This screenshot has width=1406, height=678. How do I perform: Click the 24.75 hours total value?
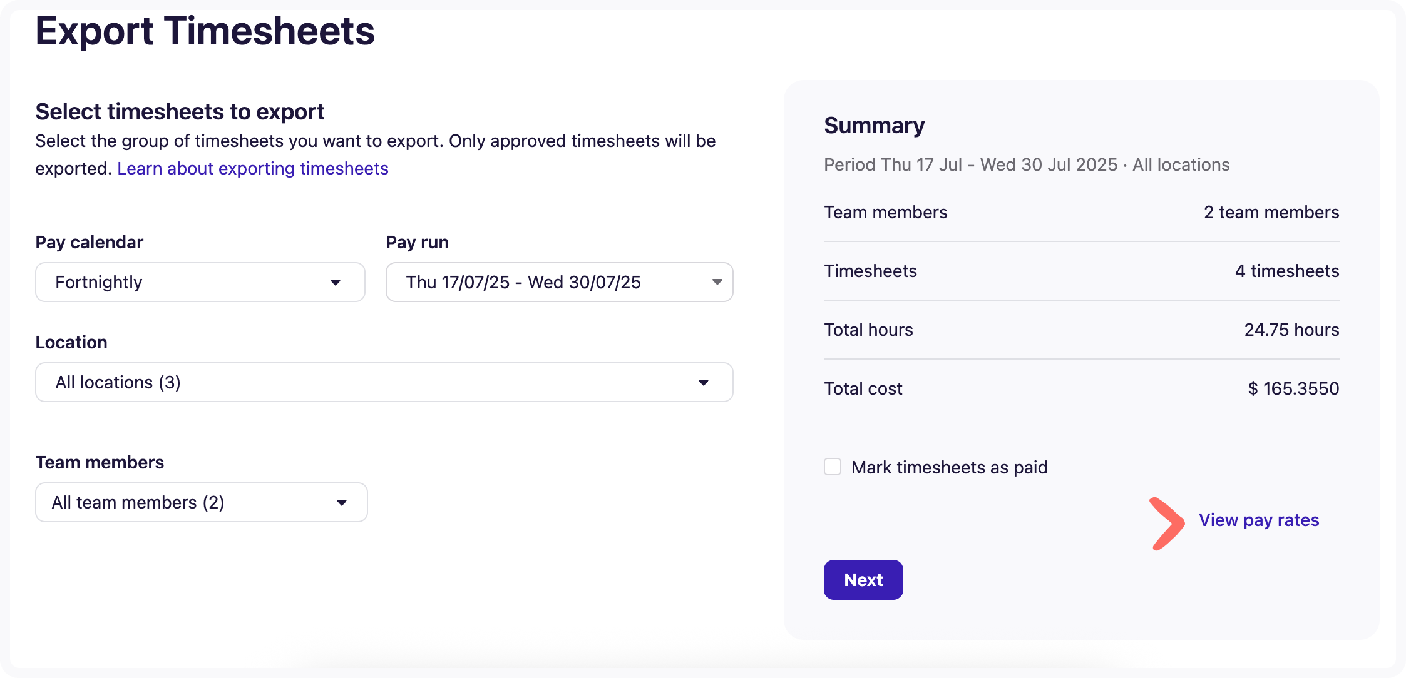click(x=1291, y=330)
